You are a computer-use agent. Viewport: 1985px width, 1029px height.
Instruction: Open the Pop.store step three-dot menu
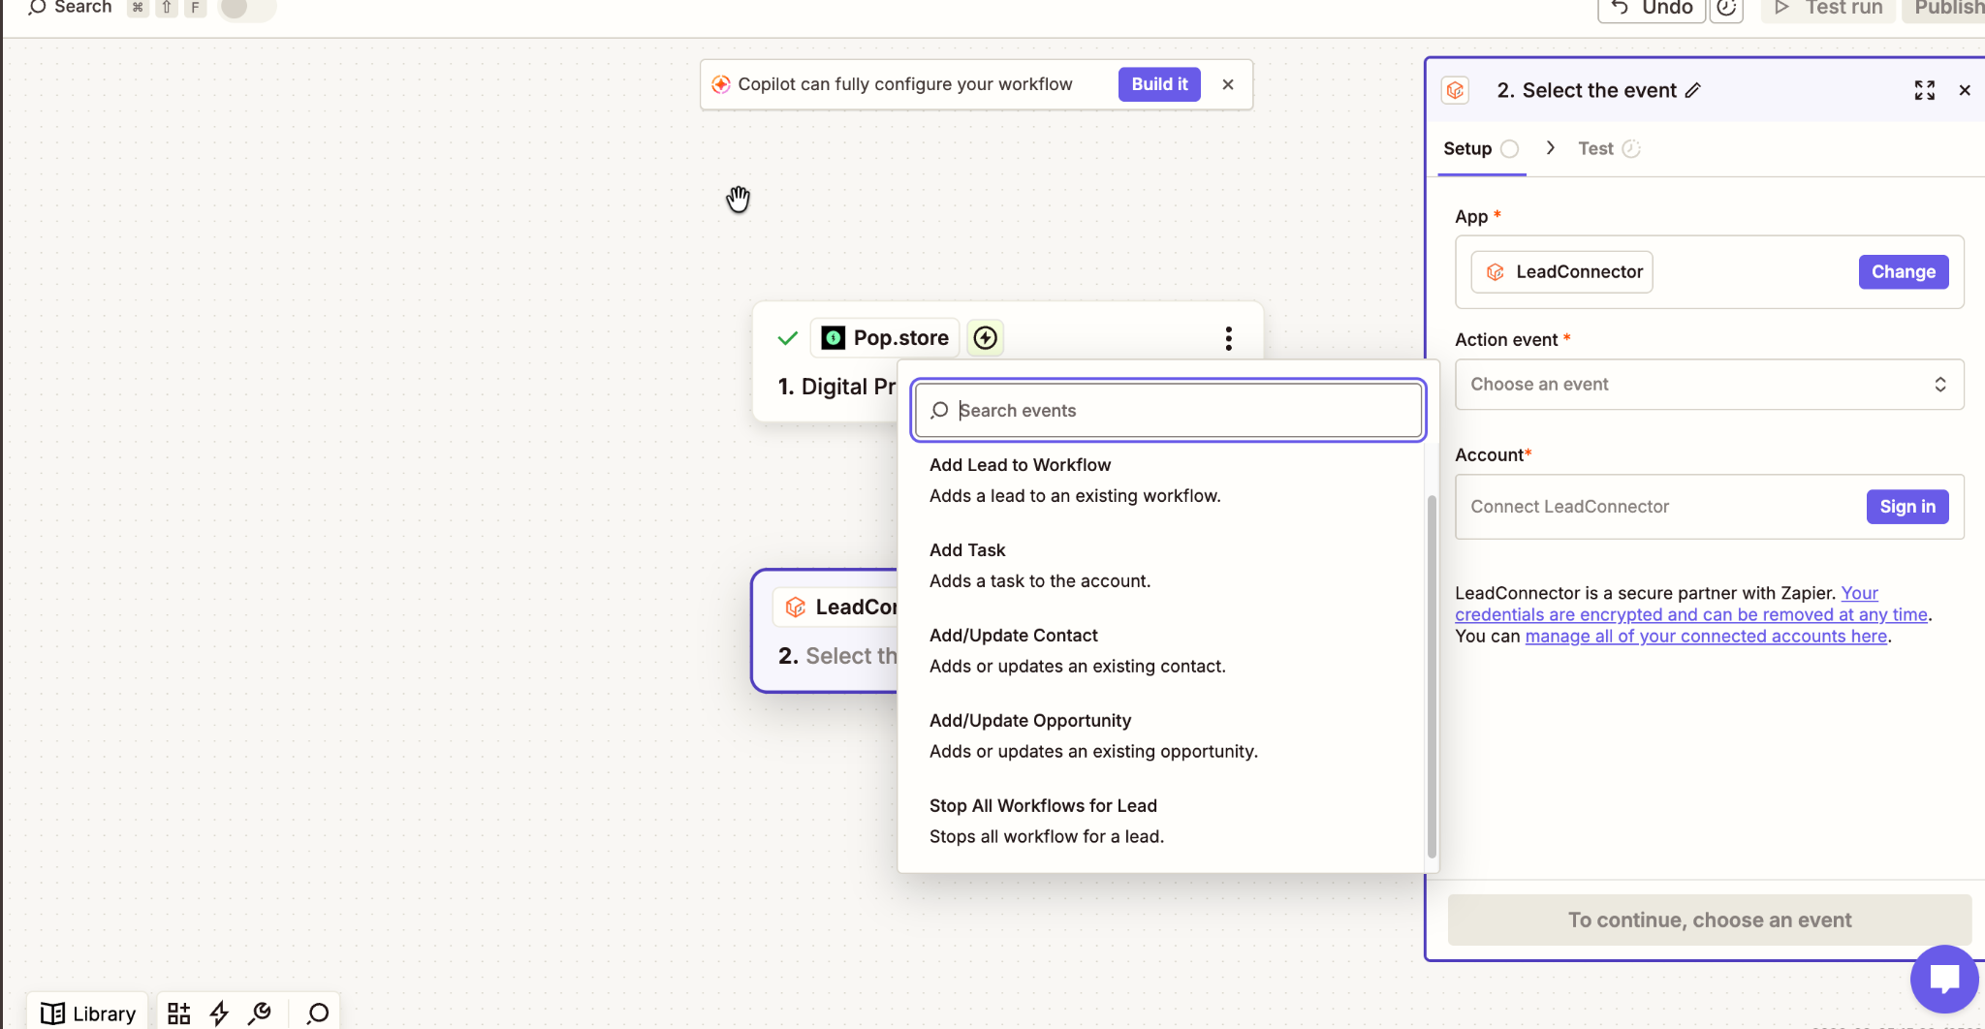pos(1229,338)
